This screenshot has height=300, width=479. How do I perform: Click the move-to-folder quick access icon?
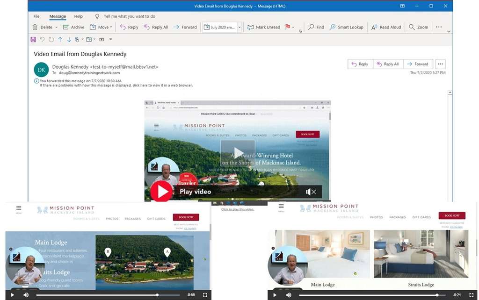click(89, 39)
